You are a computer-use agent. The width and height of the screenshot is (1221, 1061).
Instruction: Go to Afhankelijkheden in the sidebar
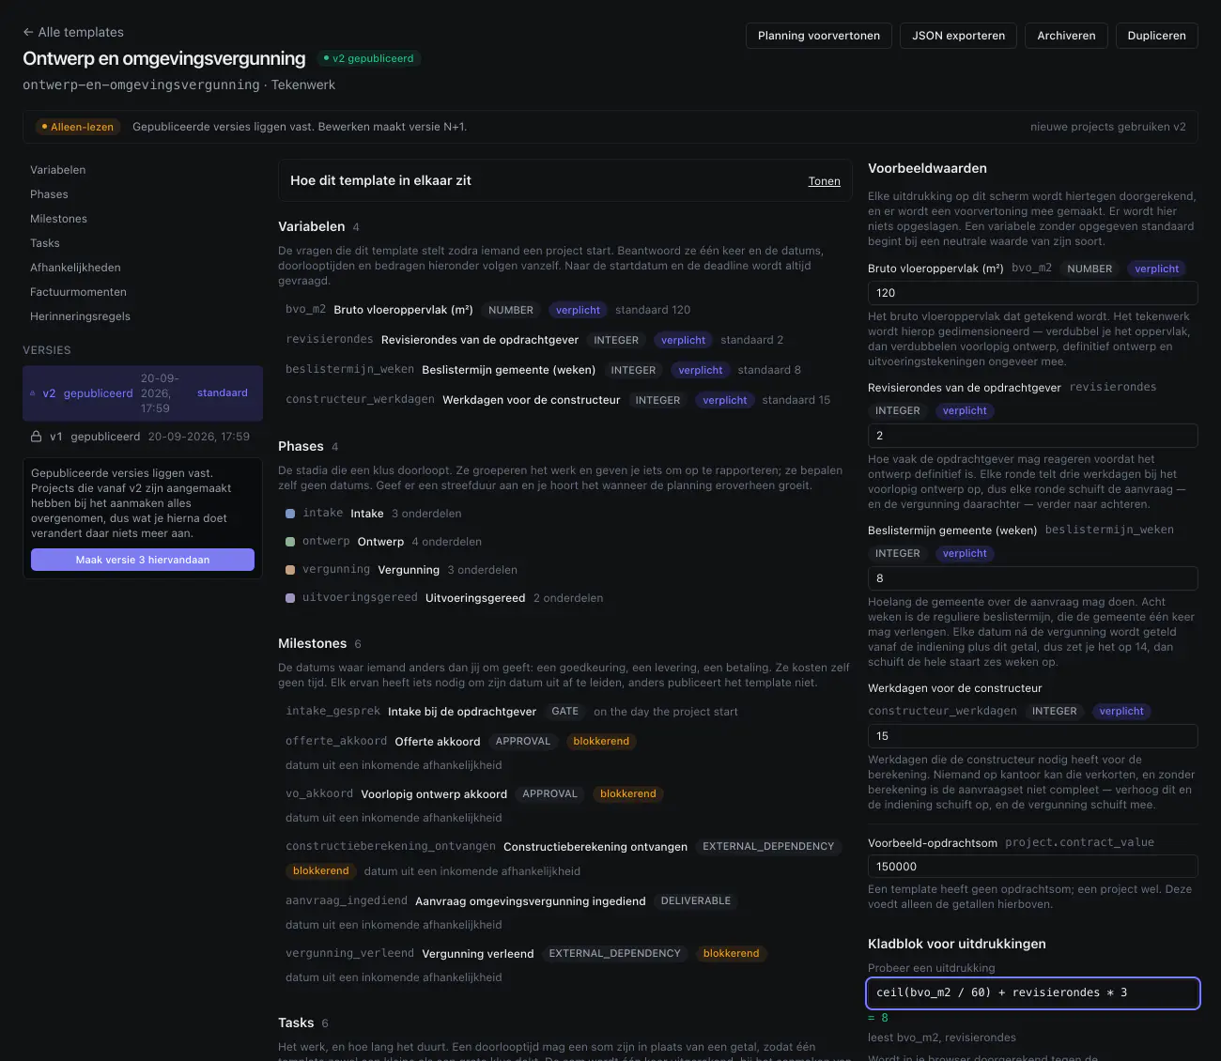tap(75, 268)
